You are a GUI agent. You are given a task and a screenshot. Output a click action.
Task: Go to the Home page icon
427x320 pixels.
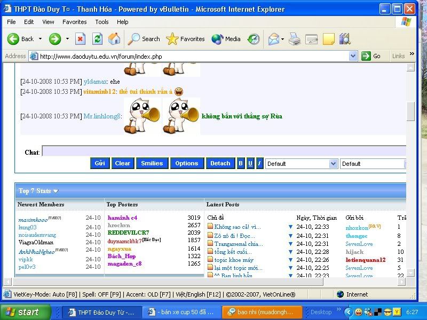114,39
